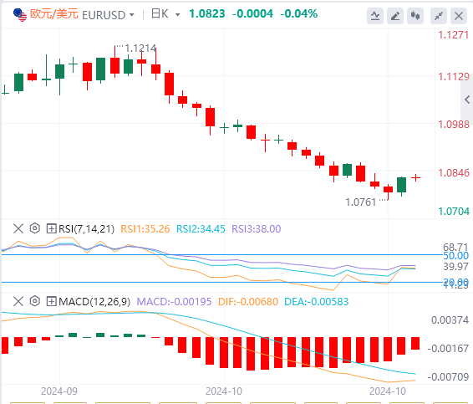Click the EUR/USD flag currency icon
Viewport: 473px width, 404px height.
pos(20,15)
